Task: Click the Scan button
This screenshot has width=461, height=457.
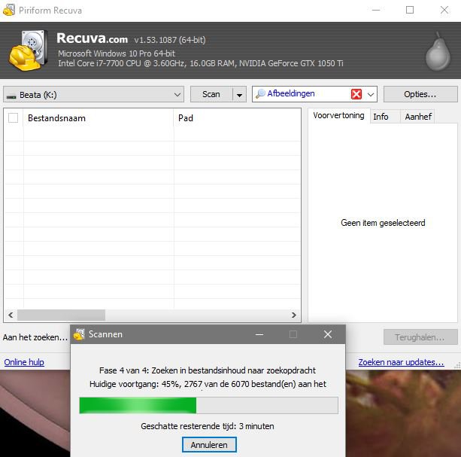Action: click(211, 94)
